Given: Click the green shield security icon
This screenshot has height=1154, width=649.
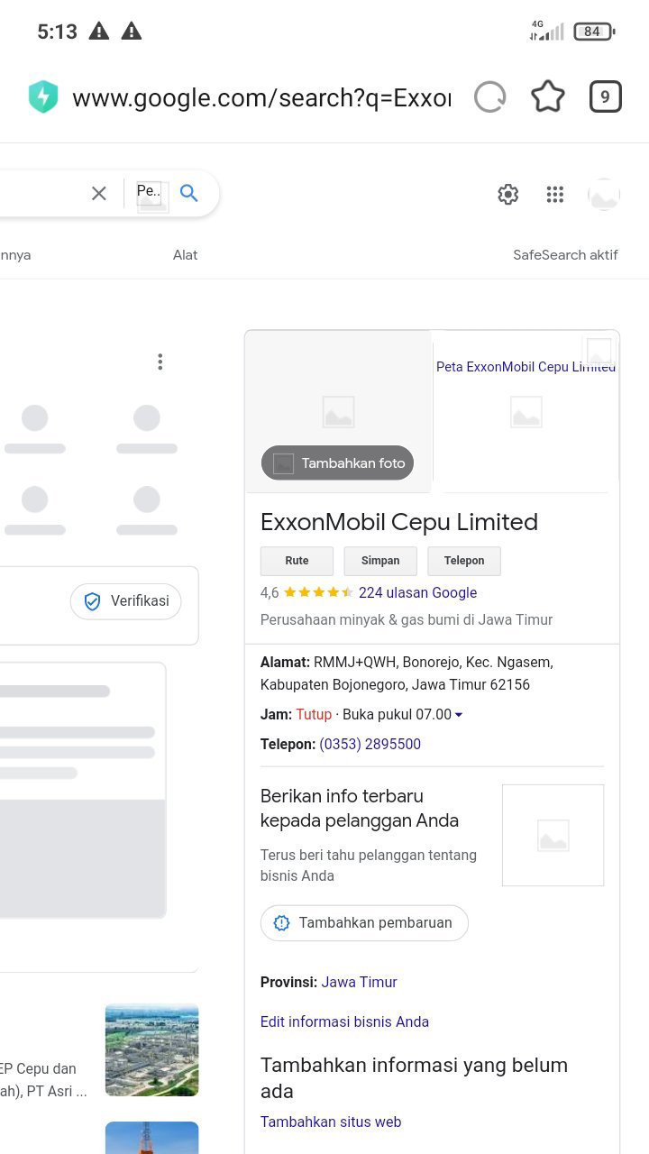Looking at the screenshot, I should pyautogui.click(x=43, y=97).
